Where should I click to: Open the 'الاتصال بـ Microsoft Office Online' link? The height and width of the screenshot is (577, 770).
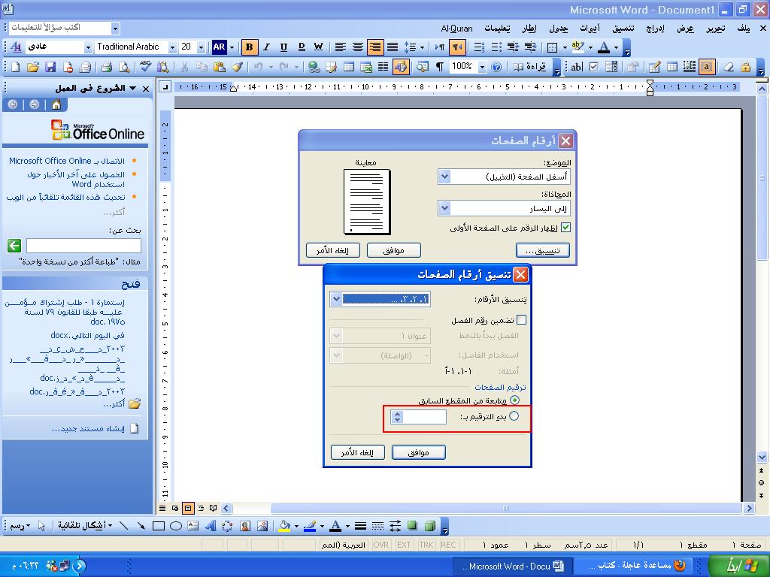pos(67,161)
